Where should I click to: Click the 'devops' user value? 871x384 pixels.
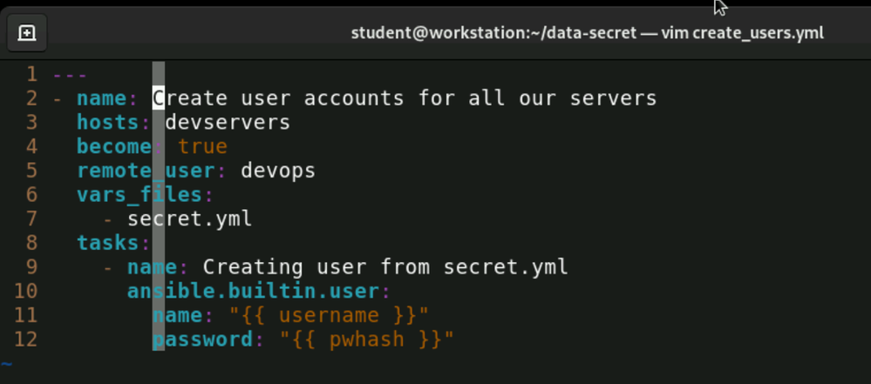tap(278, 170)
